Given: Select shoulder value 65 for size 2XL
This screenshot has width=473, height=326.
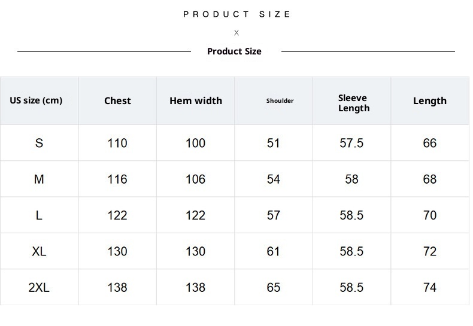Looking at the screenshot, I should click(274, 288).
